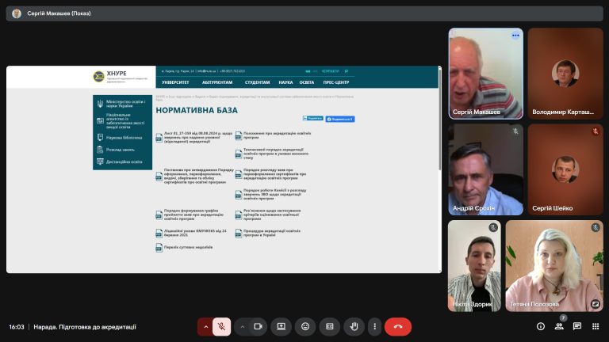Expand video settings arrow beside camera
Image resolution: width=609 pixels, height=342 pixels.
click(x=242, y=326)
